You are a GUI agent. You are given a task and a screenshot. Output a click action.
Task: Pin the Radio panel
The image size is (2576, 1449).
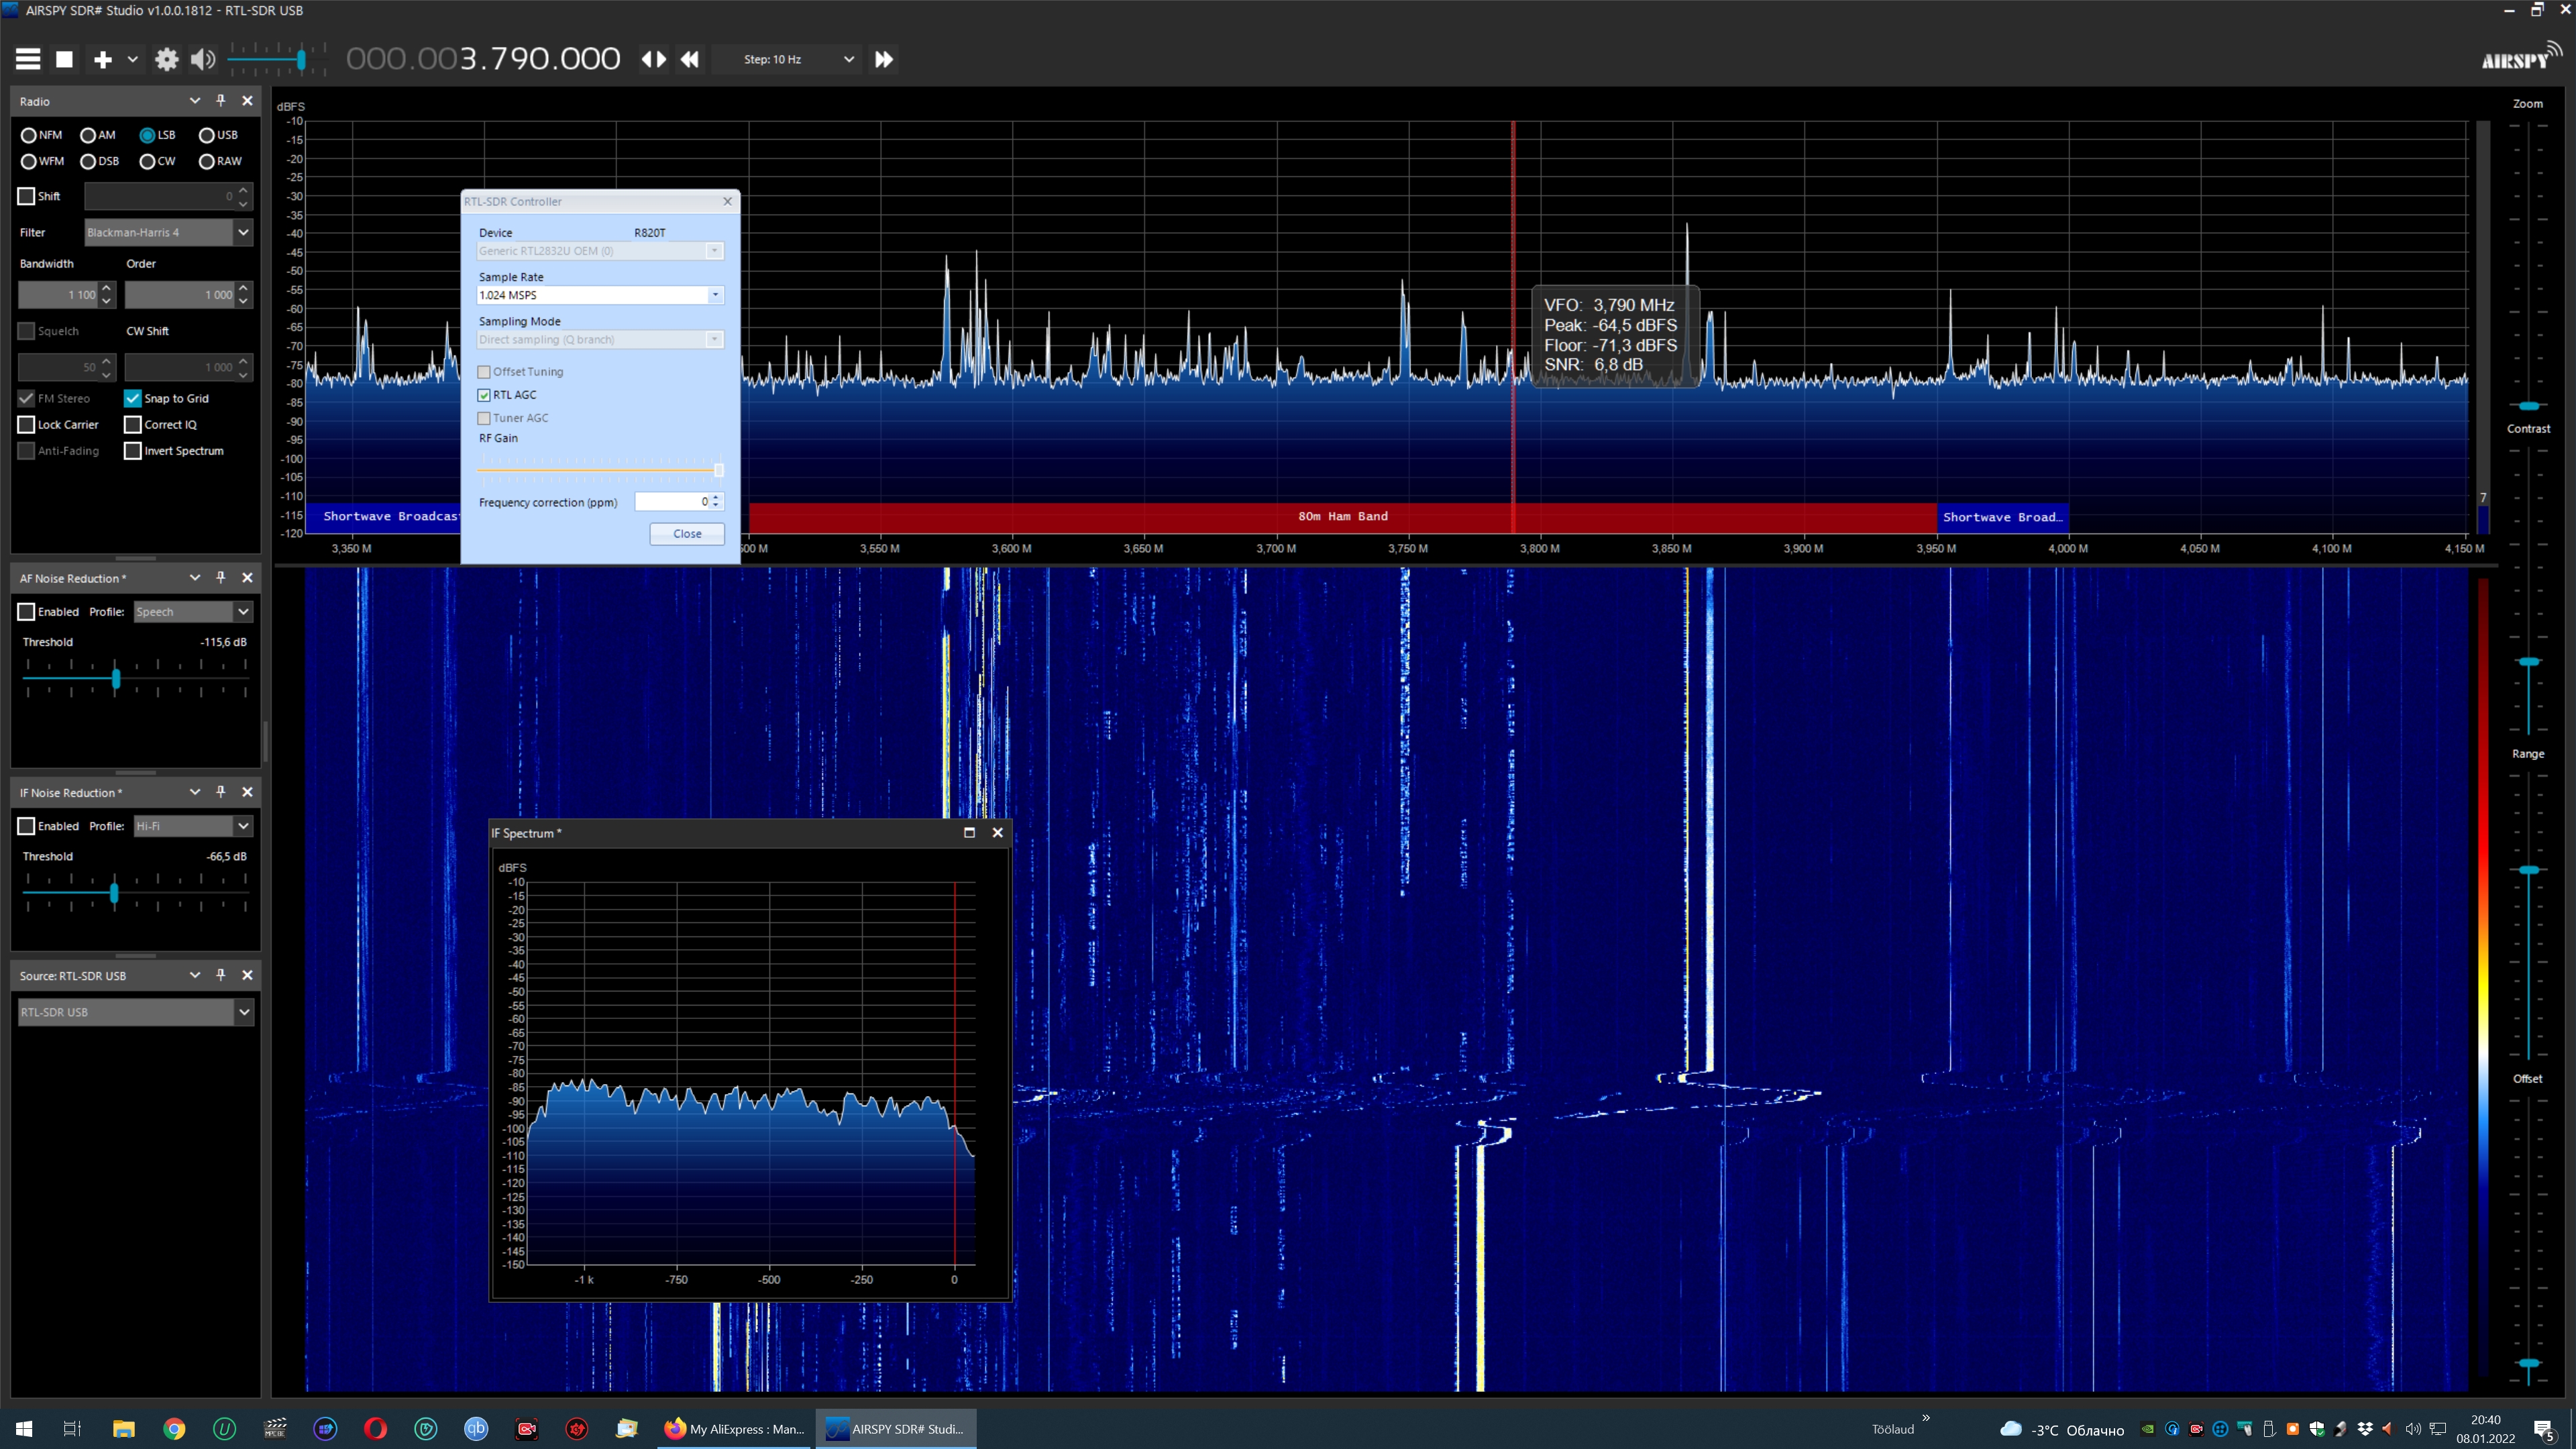coord(221,101)
